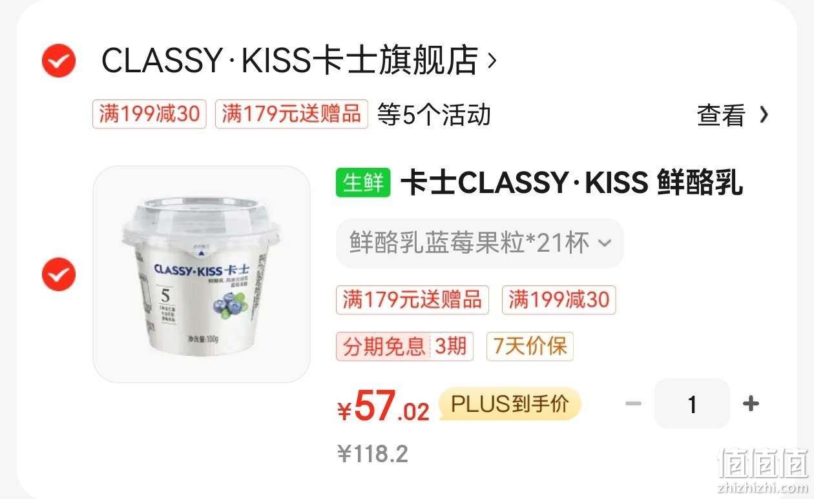This screenshot has height=499, width=814.
Task: Open the yogurt cup product thumbnail
Action: click(x=202, y=274)
